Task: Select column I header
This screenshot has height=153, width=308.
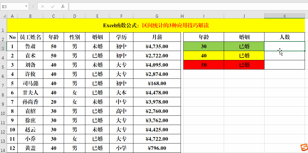Action: (x=204, y=16)
